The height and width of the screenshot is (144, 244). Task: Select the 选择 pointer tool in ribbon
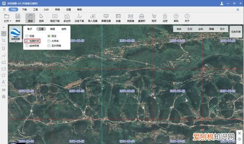click(41, 18)
